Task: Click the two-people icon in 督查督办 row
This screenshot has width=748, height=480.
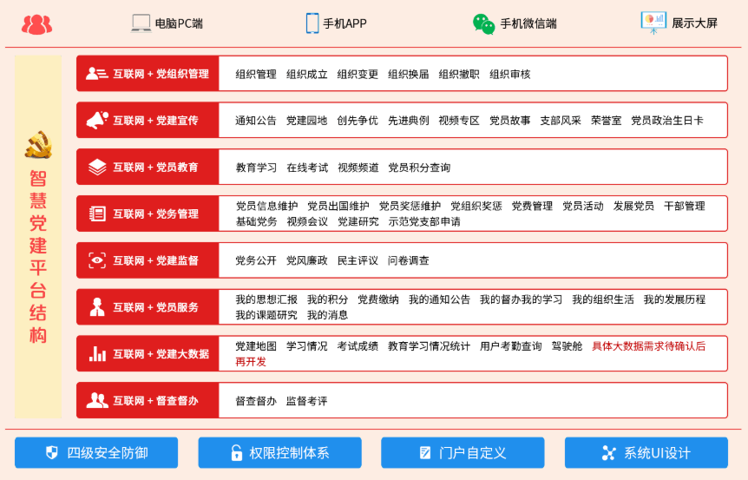Action: pos(97,400)
